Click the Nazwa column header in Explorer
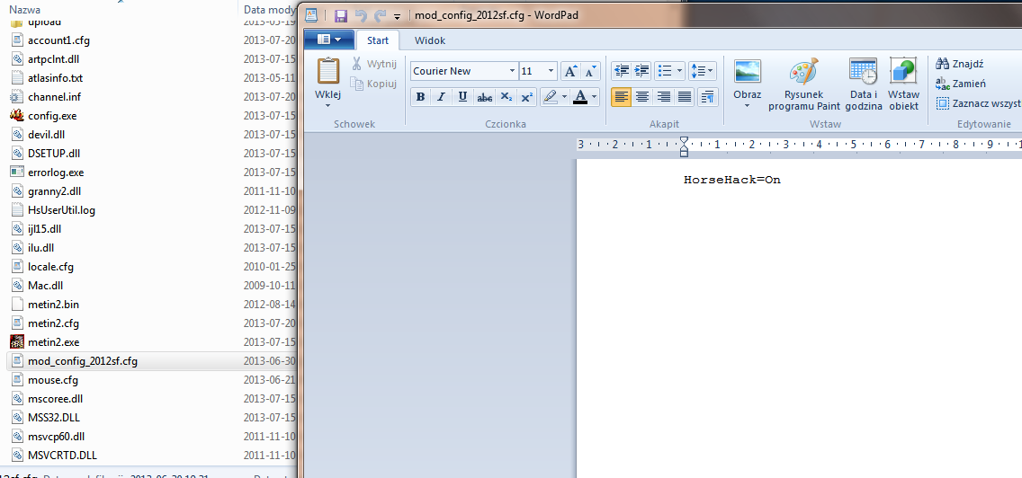Screen dimensions: 1022x478 pos(25,10)
